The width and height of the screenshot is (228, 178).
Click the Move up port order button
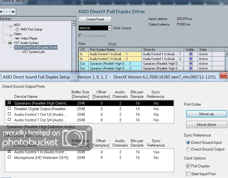206,114
